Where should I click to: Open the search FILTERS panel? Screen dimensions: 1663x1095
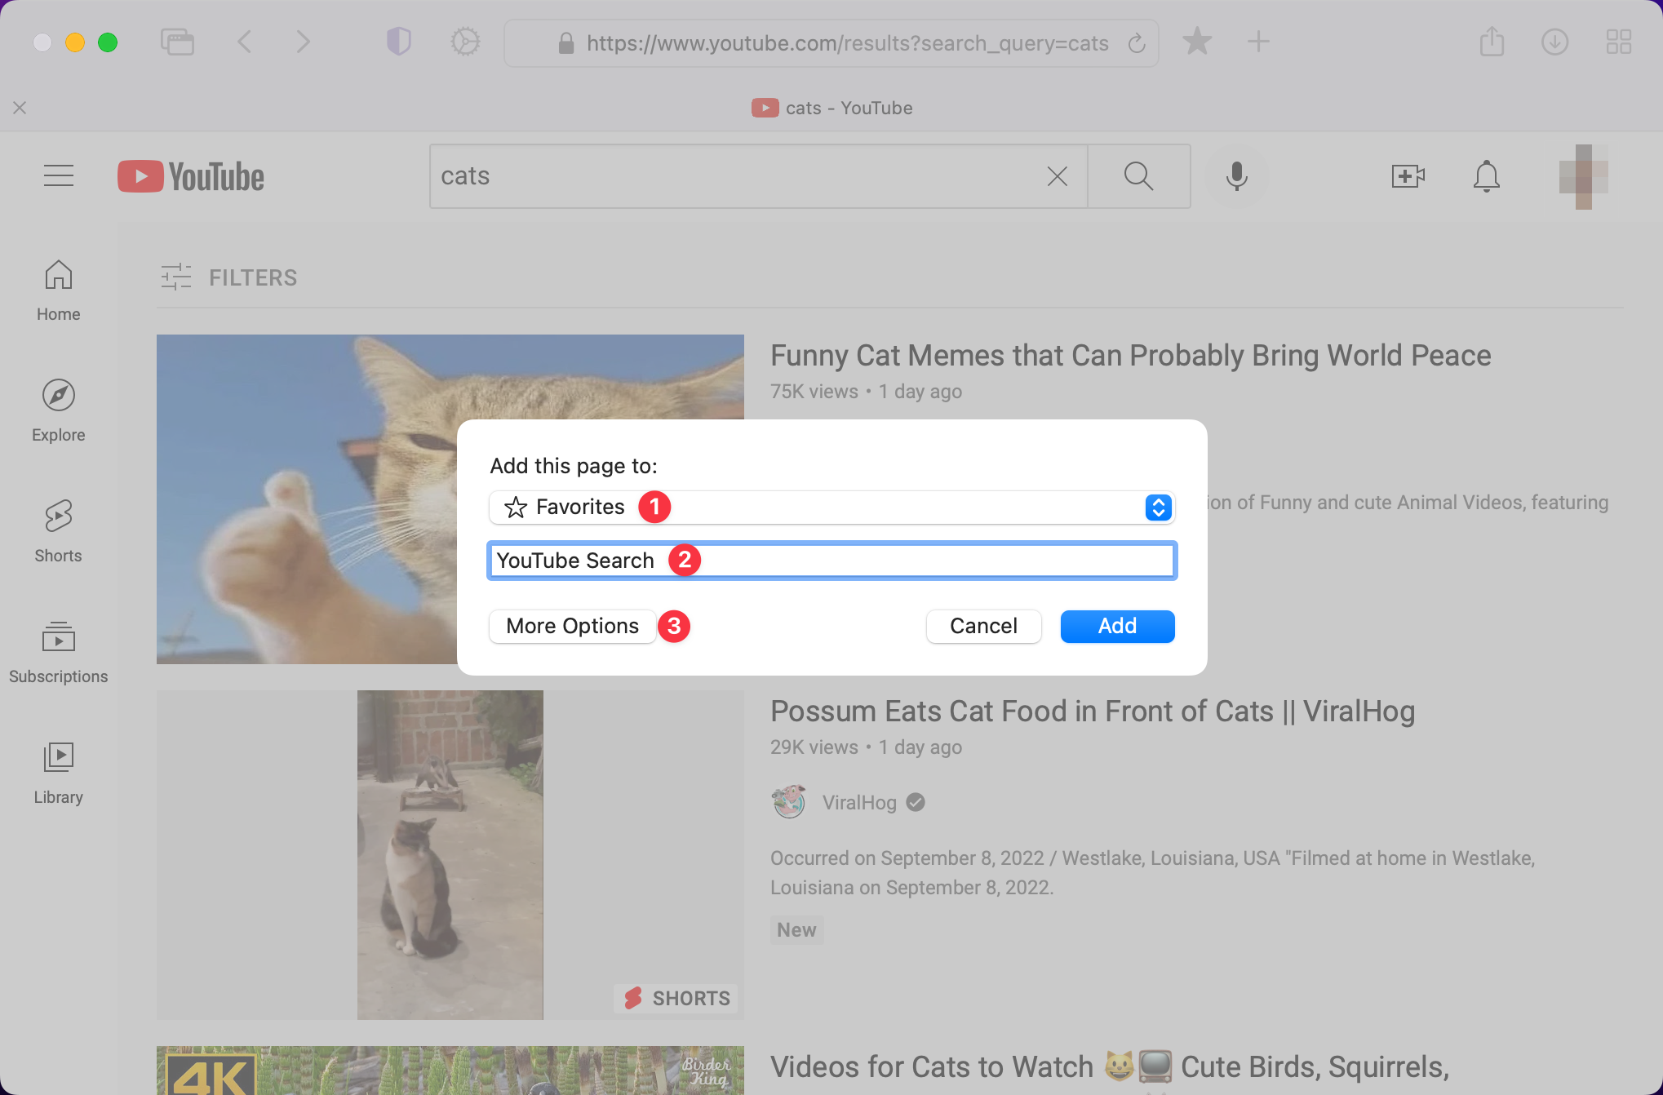pyautogui.click(x=228, y=277)
